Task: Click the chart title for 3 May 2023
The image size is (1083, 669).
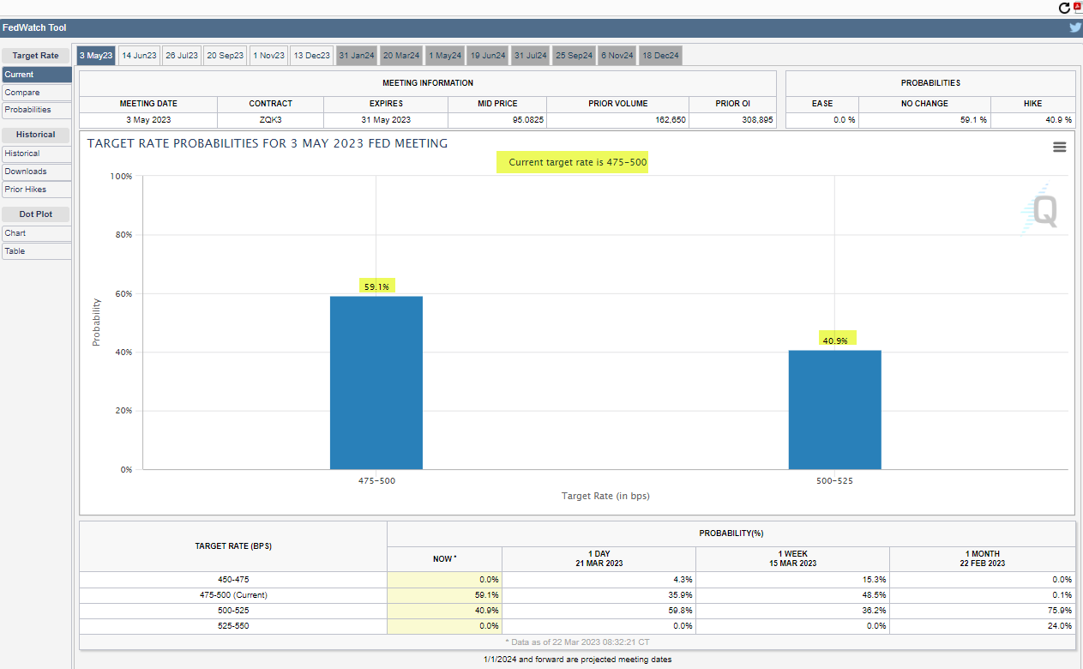Action: click(268, 143)
